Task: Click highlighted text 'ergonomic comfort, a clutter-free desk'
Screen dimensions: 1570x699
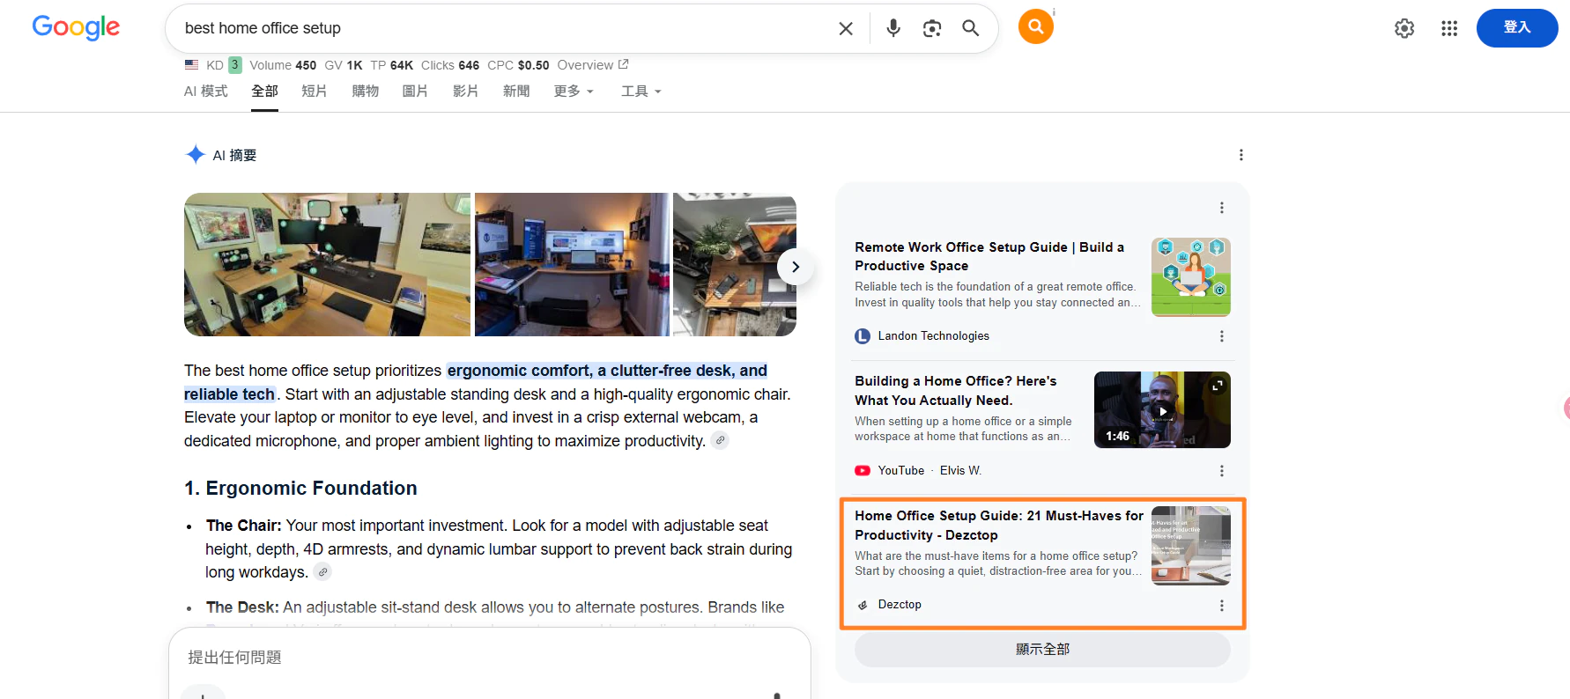Action: (x=591, y=371)
